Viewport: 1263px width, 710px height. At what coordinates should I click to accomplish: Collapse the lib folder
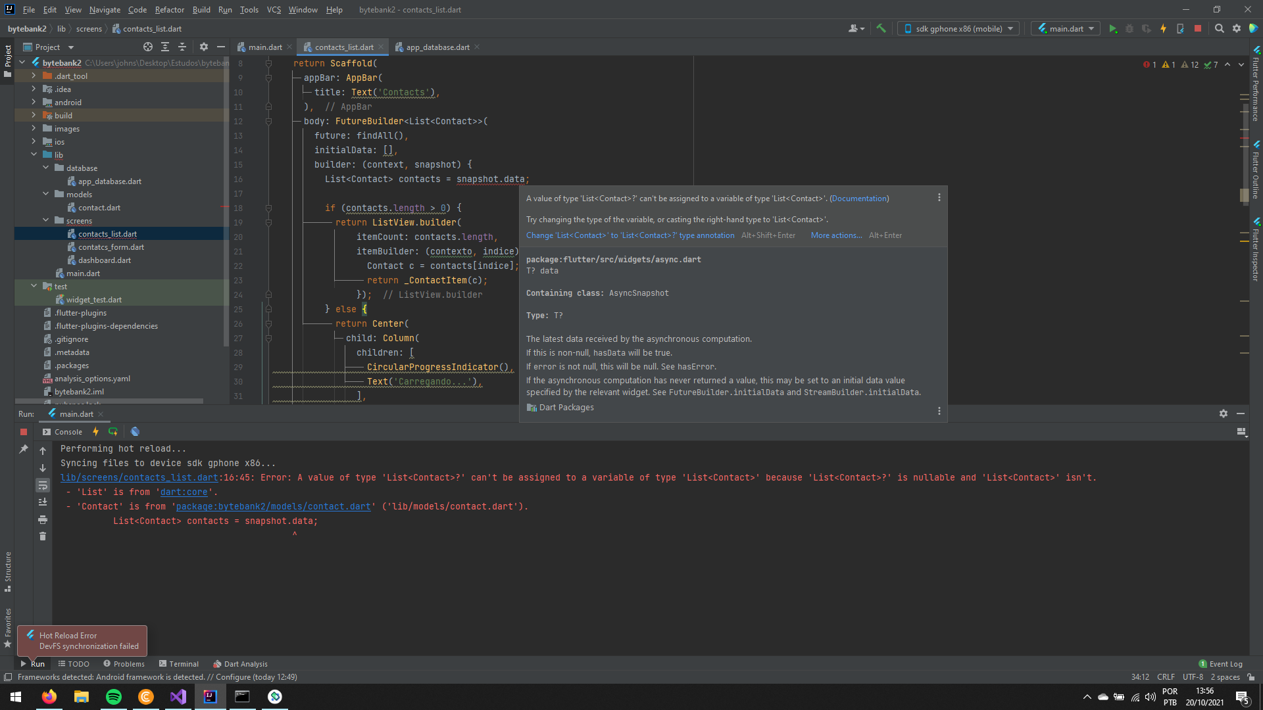[34, 154]
